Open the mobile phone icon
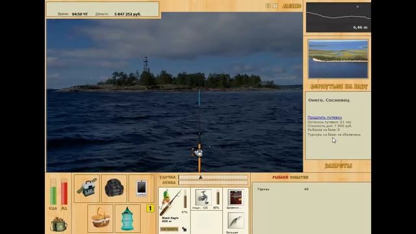Image resolution: width=416 pixels, height=234 pixels. coord(142,188)
